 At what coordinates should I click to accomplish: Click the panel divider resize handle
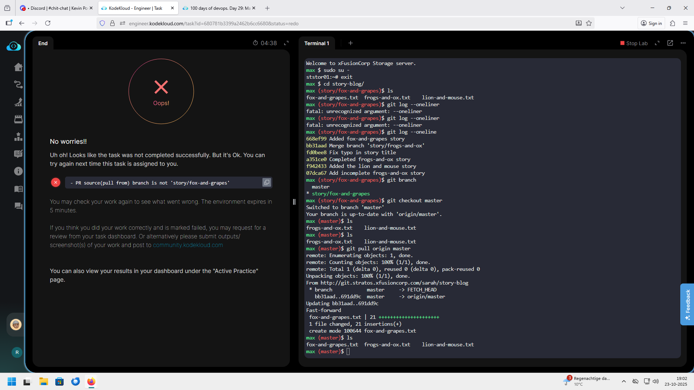click(294, 202)
